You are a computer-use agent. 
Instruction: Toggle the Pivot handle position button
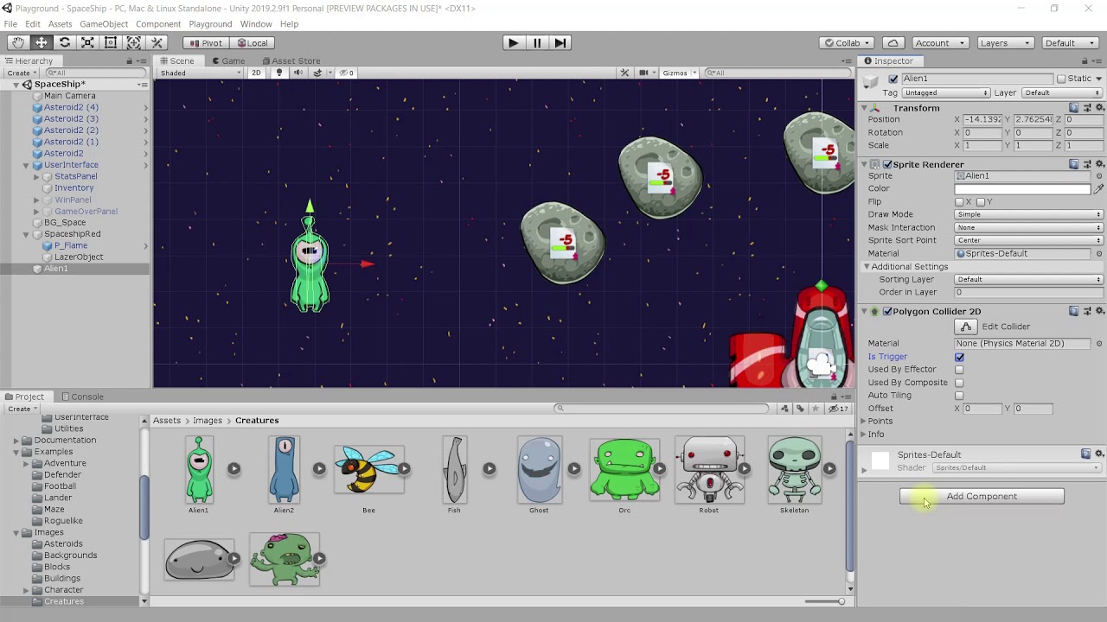(206, 42)
